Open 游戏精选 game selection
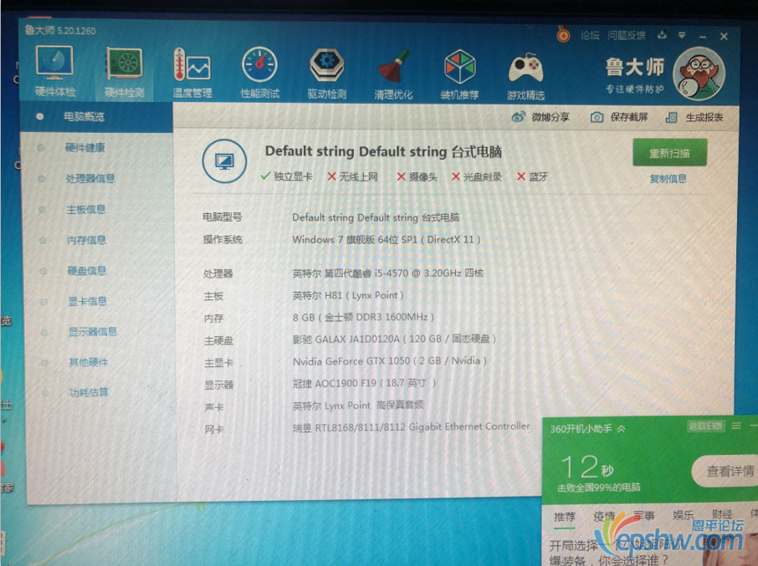The image size is (758, 566). pos(526,75)
